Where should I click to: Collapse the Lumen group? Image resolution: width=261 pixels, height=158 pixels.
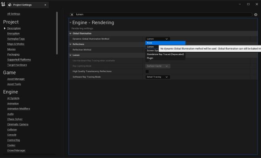(70, 55)
